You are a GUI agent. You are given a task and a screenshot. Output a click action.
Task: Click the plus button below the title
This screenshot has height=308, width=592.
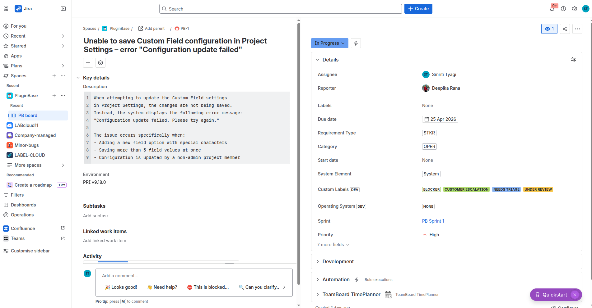click(x=88, y=63)
